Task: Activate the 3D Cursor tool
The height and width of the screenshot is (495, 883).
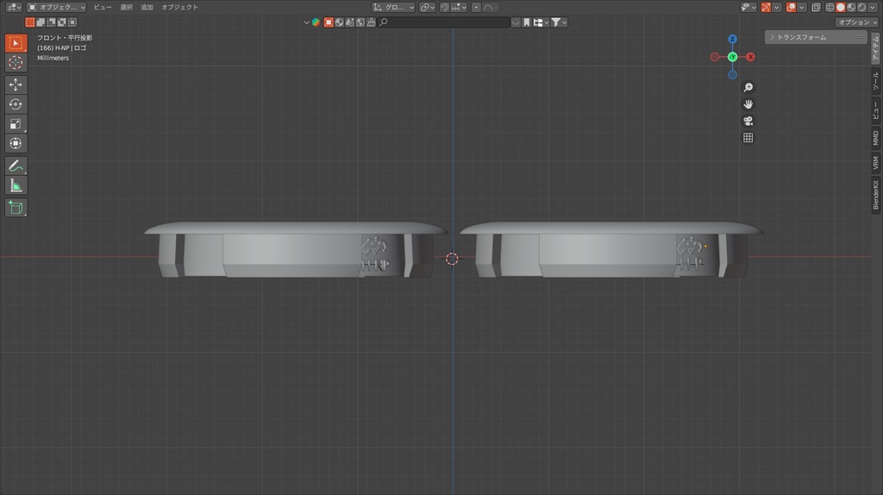Action: tap(16, 62)
